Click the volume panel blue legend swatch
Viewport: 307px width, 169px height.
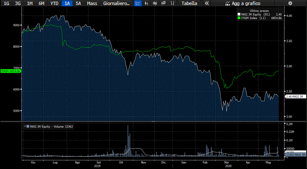[x=28, y=127]
